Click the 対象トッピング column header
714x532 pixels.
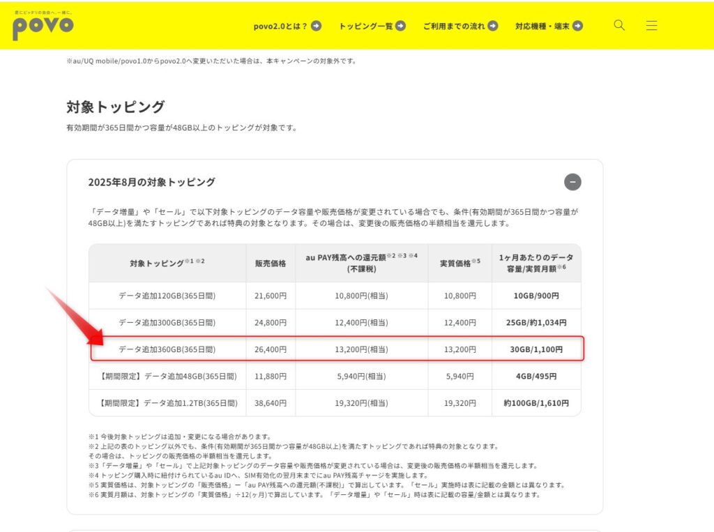pyautogui.click(x=167, y=264)
